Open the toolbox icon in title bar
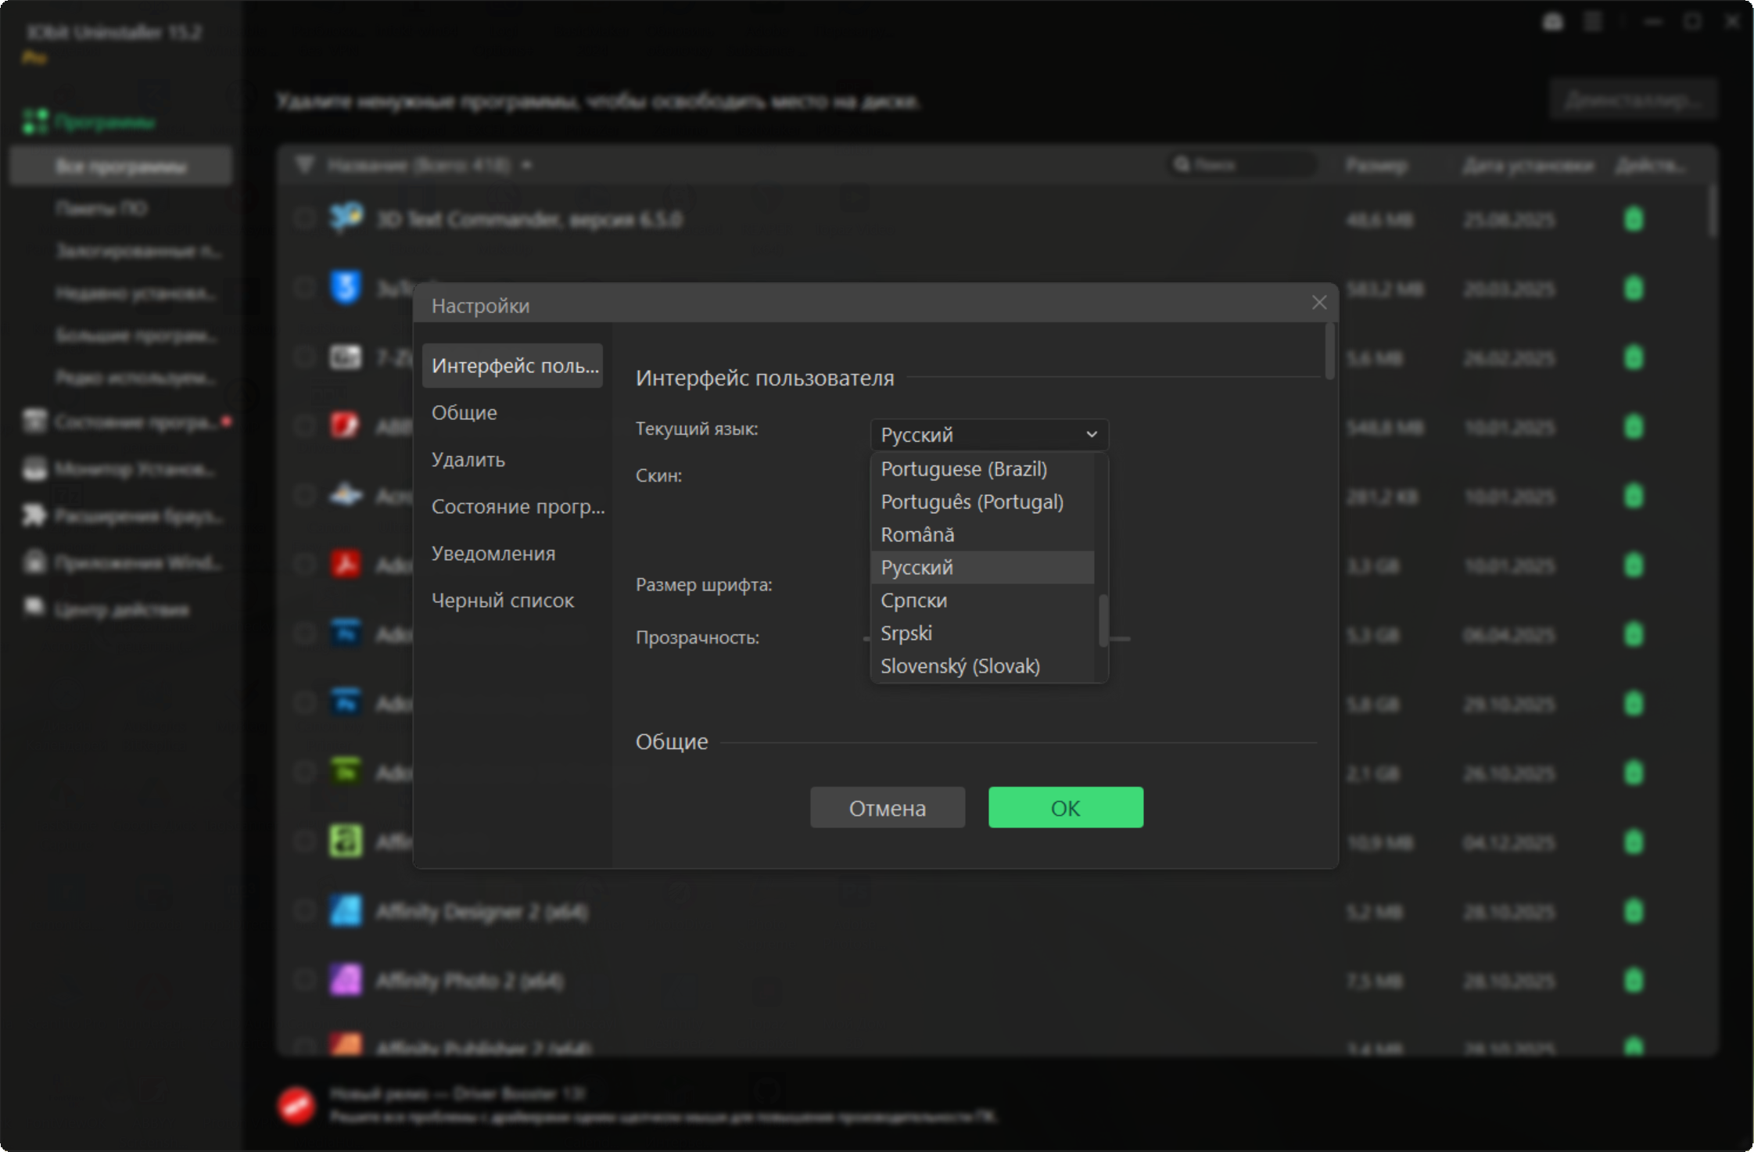Image resolution: width=1754 pixels, height=1152 pixels. (x=1553, y=23)
